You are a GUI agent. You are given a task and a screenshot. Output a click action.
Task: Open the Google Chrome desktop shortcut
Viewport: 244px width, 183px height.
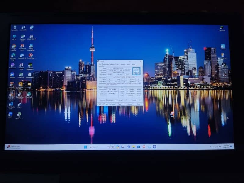[13, 46]
